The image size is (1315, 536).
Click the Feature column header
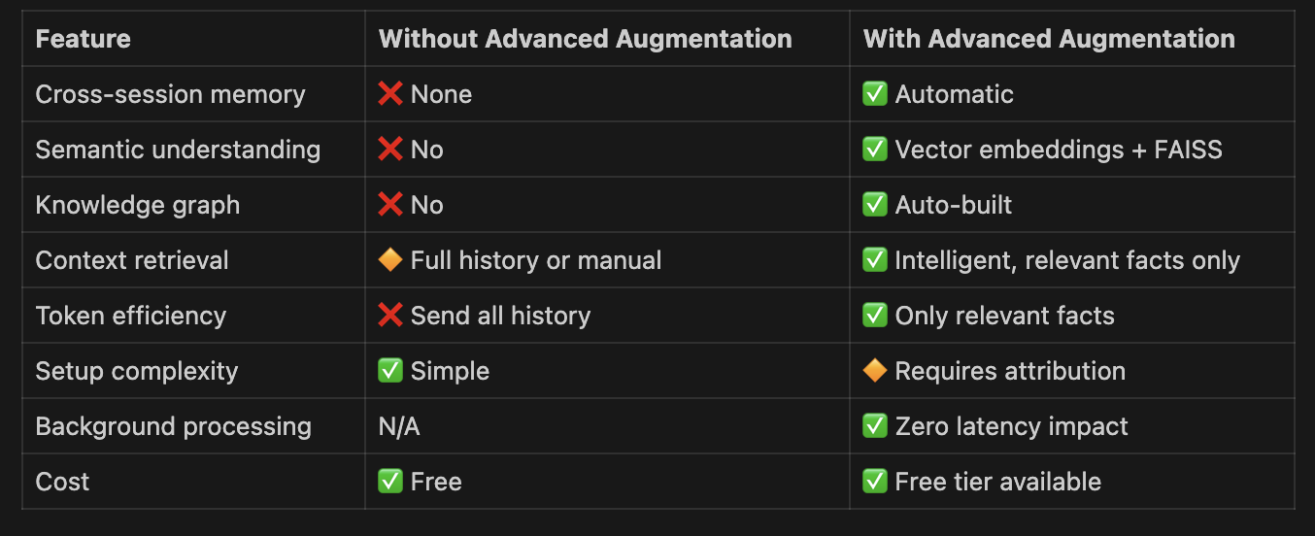click(x=83, y=39)
